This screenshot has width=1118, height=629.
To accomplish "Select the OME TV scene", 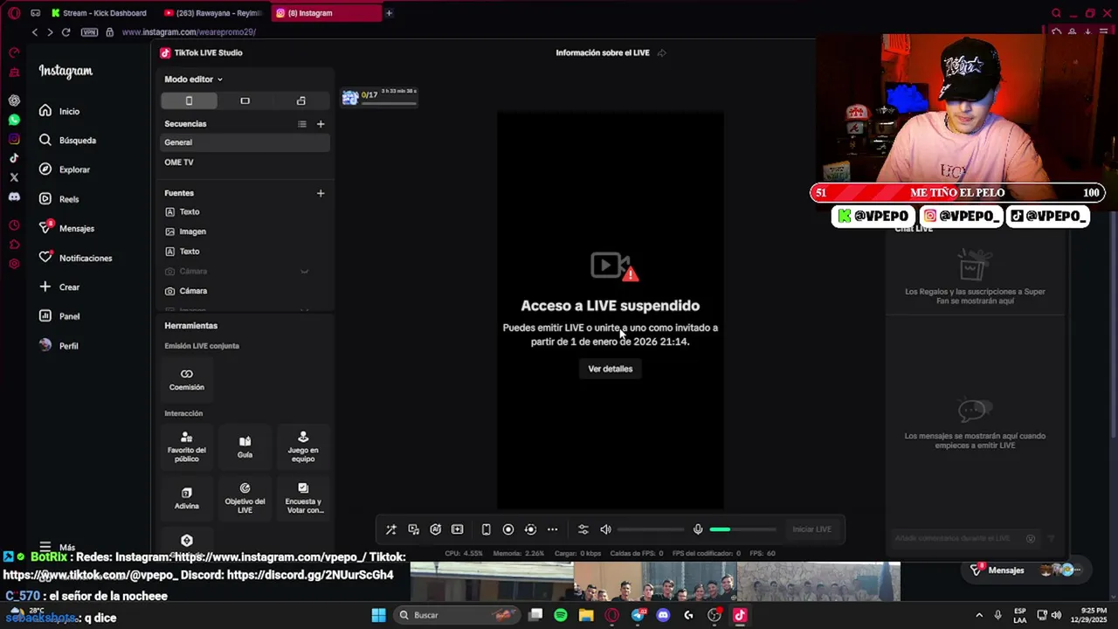I will pyautogui.click(x=245, y=162).
